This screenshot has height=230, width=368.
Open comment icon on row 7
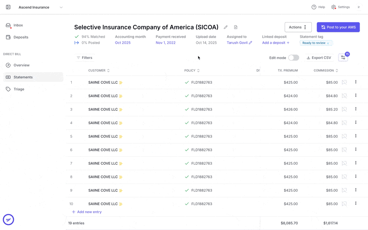344,163
